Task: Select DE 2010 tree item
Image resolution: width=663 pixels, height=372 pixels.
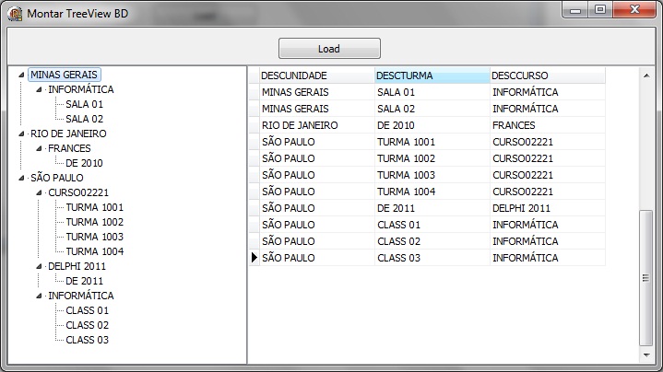Action: [x=84, y=163]
